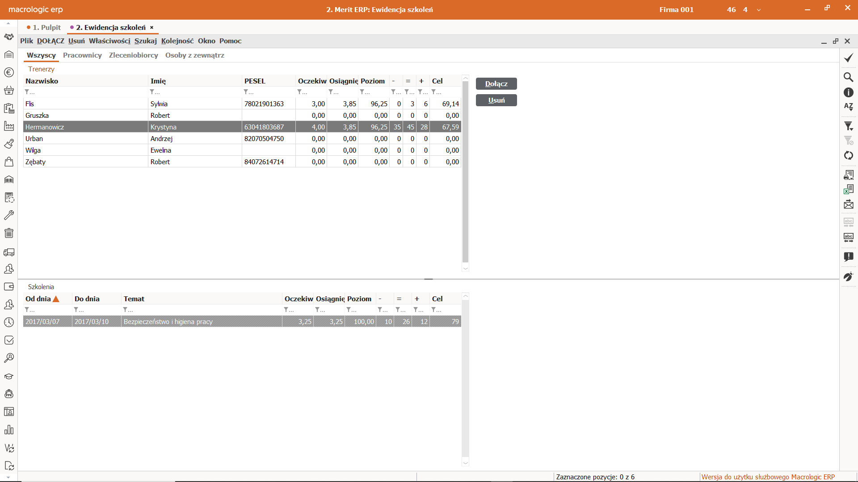The height and width of the screenshot is (482, 858).
Task: Open the Właściwości menu
Action: click(109, 41)
